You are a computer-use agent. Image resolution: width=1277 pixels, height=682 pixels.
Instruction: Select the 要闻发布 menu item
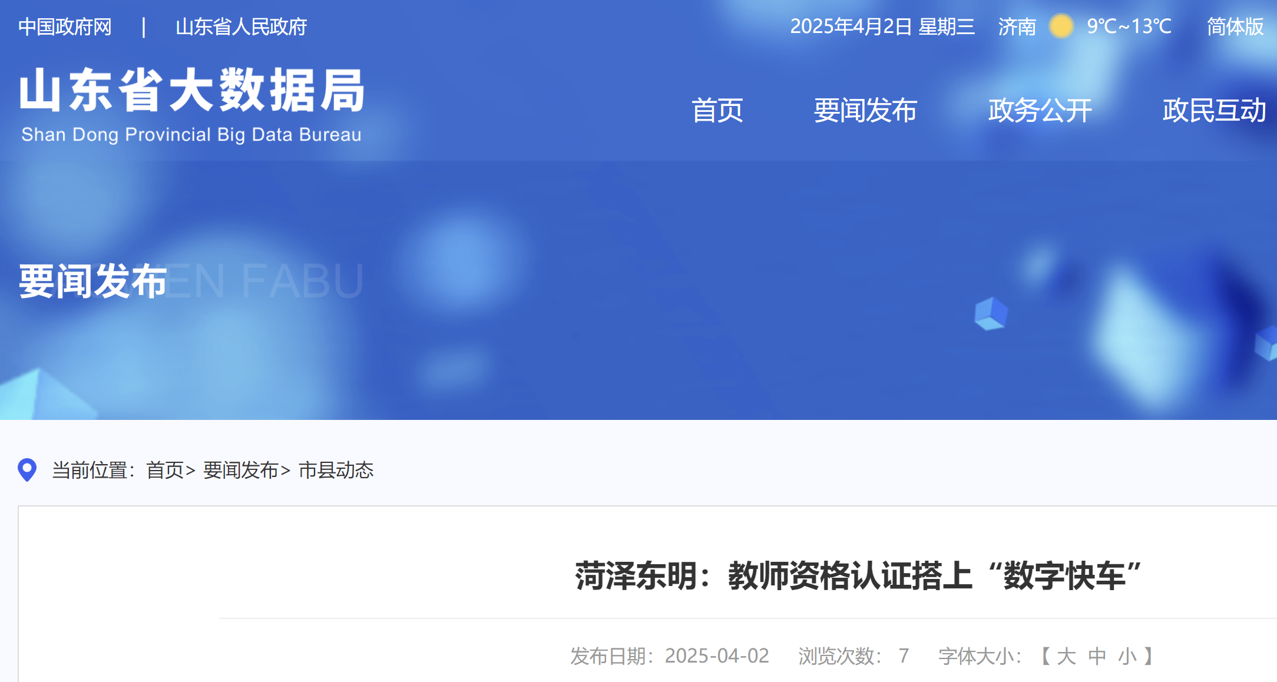click(239, 471)
